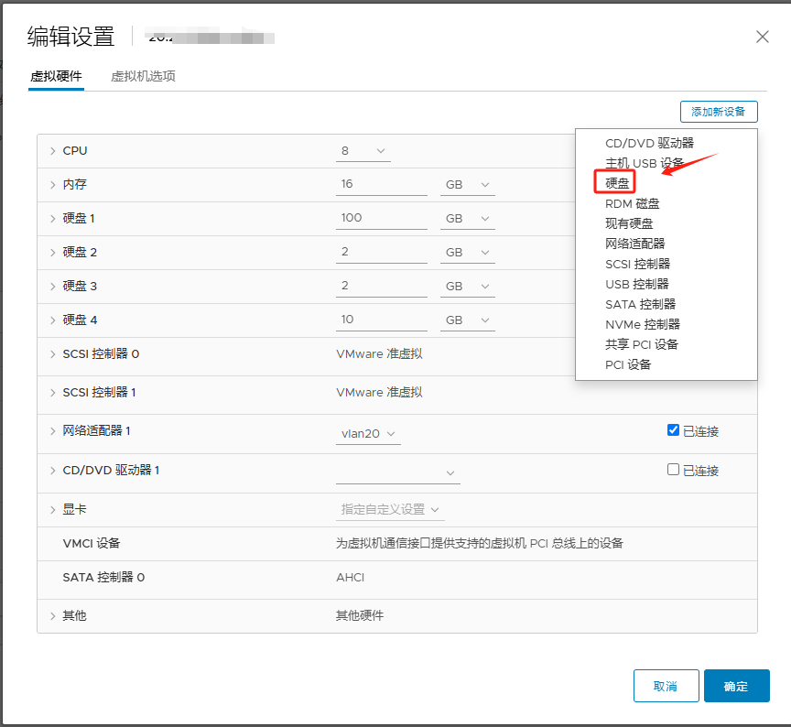Expand the 硬盘 3 row
Image resolution: width=791 pixels, height=727 pixels.
tap(52, 286)
